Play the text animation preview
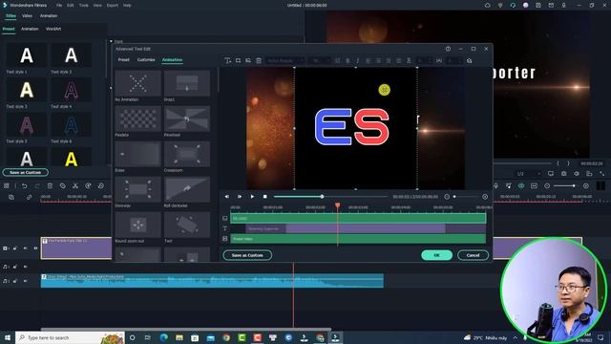611x344 pixels. (x=252, y=197)
